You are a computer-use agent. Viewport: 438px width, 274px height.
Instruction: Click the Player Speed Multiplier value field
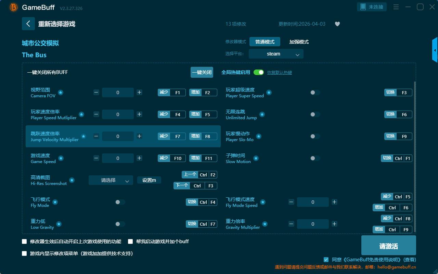(118, 114)
